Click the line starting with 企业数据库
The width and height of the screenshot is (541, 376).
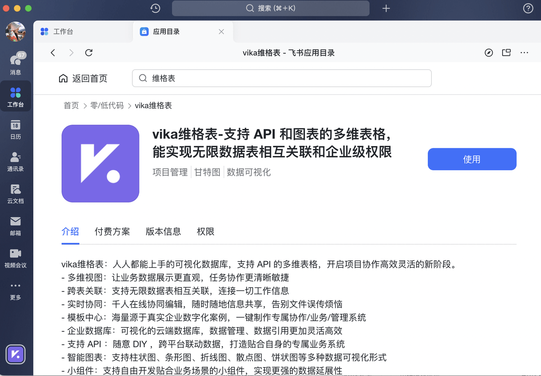(202, 331)
